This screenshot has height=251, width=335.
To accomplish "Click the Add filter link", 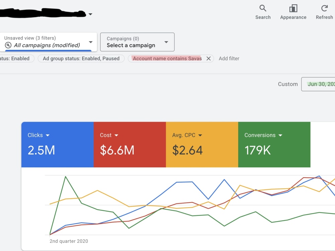I will click(229, 59).
